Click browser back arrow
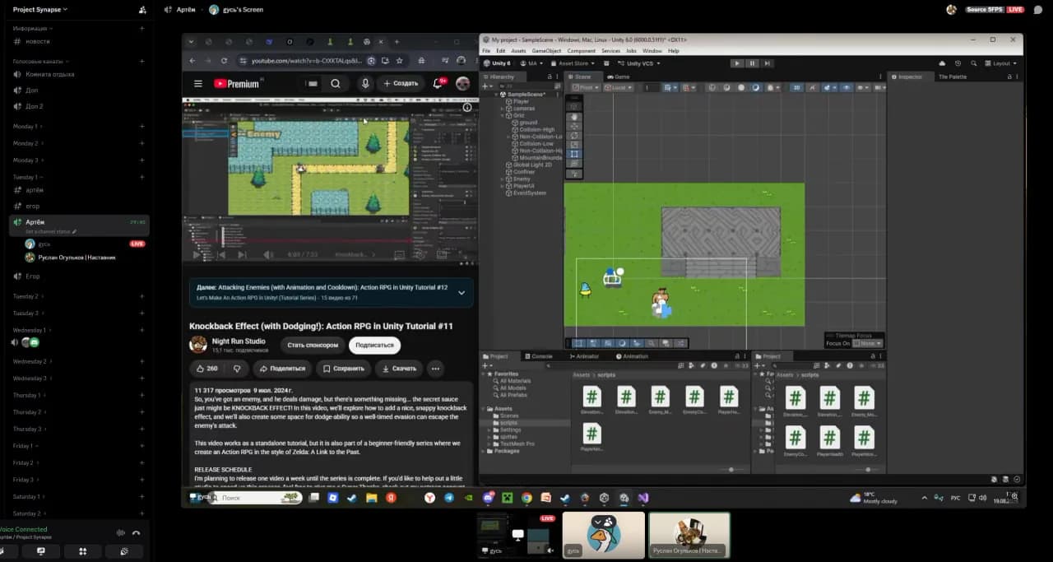The height and width of the screenshot is (562, 1053). (x=193, y=61)
